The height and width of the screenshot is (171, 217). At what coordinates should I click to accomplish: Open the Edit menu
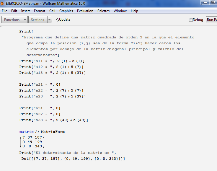[x=14, y=11]
